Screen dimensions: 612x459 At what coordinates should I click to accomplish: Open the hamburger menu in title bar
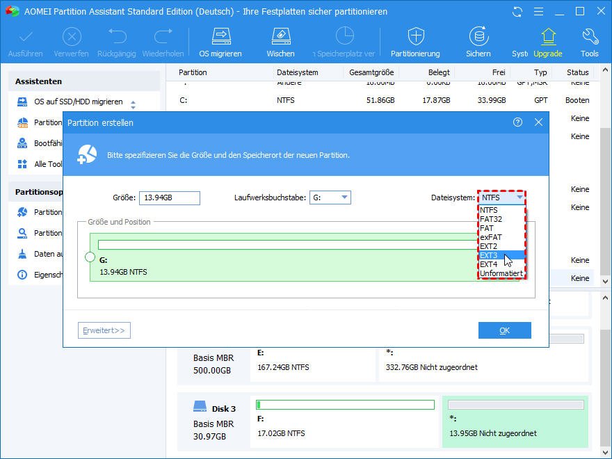(x=538, y=12)
